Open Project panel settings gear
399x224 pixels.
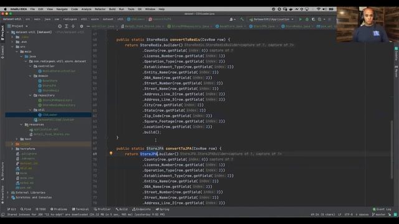pos(82,26)
